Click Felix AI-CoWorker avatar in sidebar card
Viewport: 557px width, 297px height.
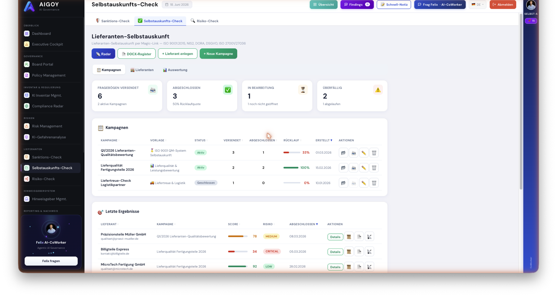click(x=51, y=229)
